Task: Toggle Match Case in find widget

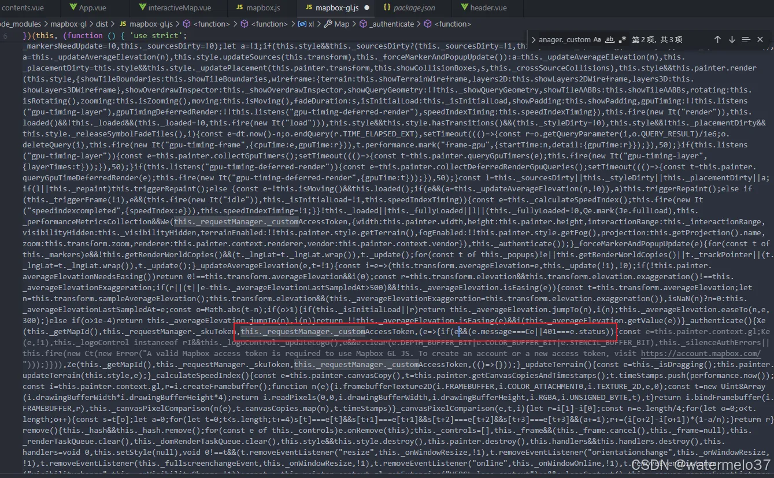Action: coord(597,39)
